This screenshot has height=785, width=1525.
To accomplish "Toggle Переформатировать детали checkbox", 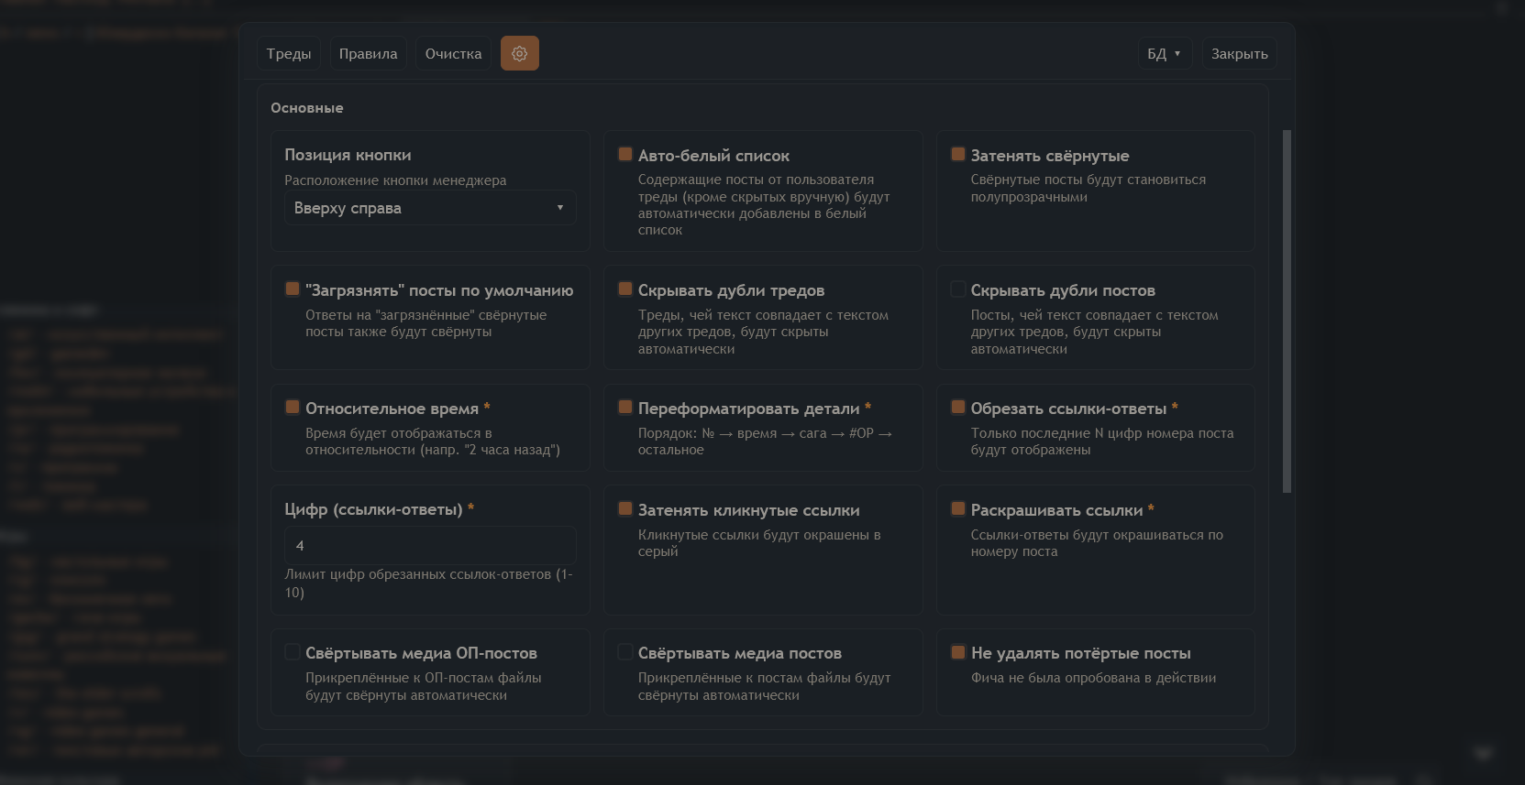I will point(625,408).
